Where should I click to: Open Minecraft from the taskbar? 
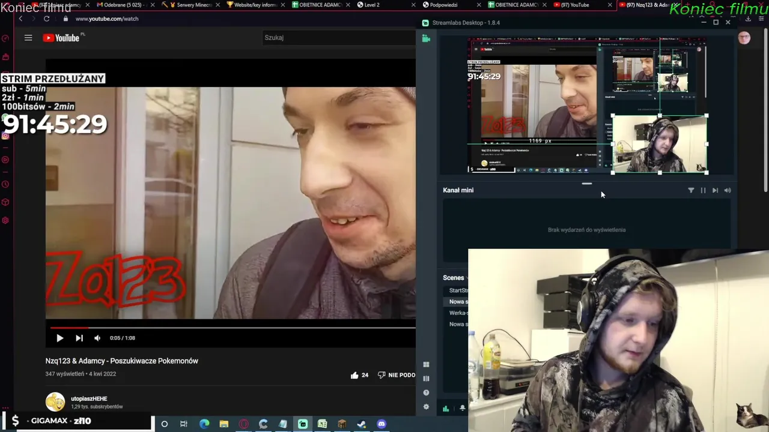coord(342,424)
